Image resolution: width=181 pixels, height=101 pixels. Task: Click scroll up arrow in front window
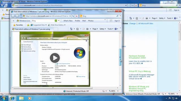point(120,33)
